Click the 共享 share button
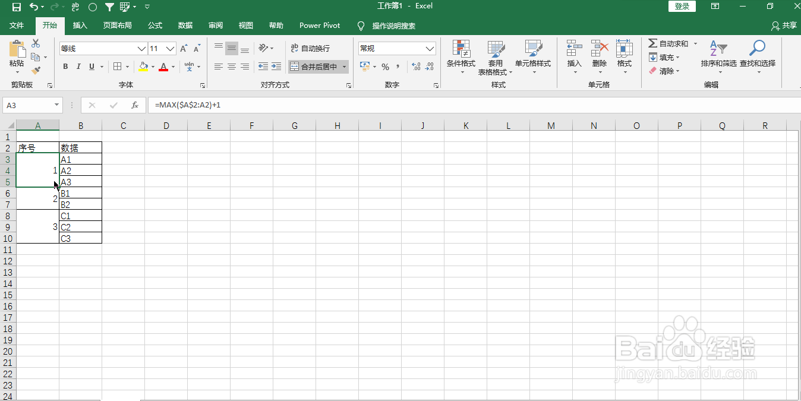Viewport: 801px width, 401px height. coord(784,26)
